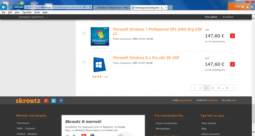Open the Παιδικά - Βρεφικά category link
255x136 pixels.
(27, 134)
